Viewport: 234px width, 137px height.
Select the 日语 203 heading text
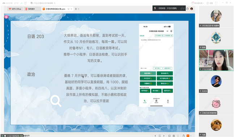click(x=35, y=36)
